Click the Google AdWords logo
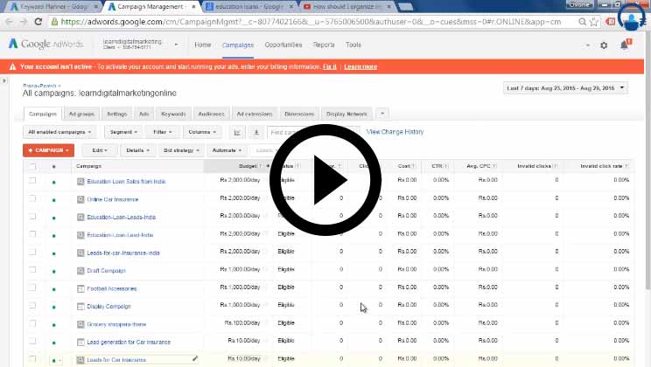Screen dimensions: 651x367 coord(44,45)
